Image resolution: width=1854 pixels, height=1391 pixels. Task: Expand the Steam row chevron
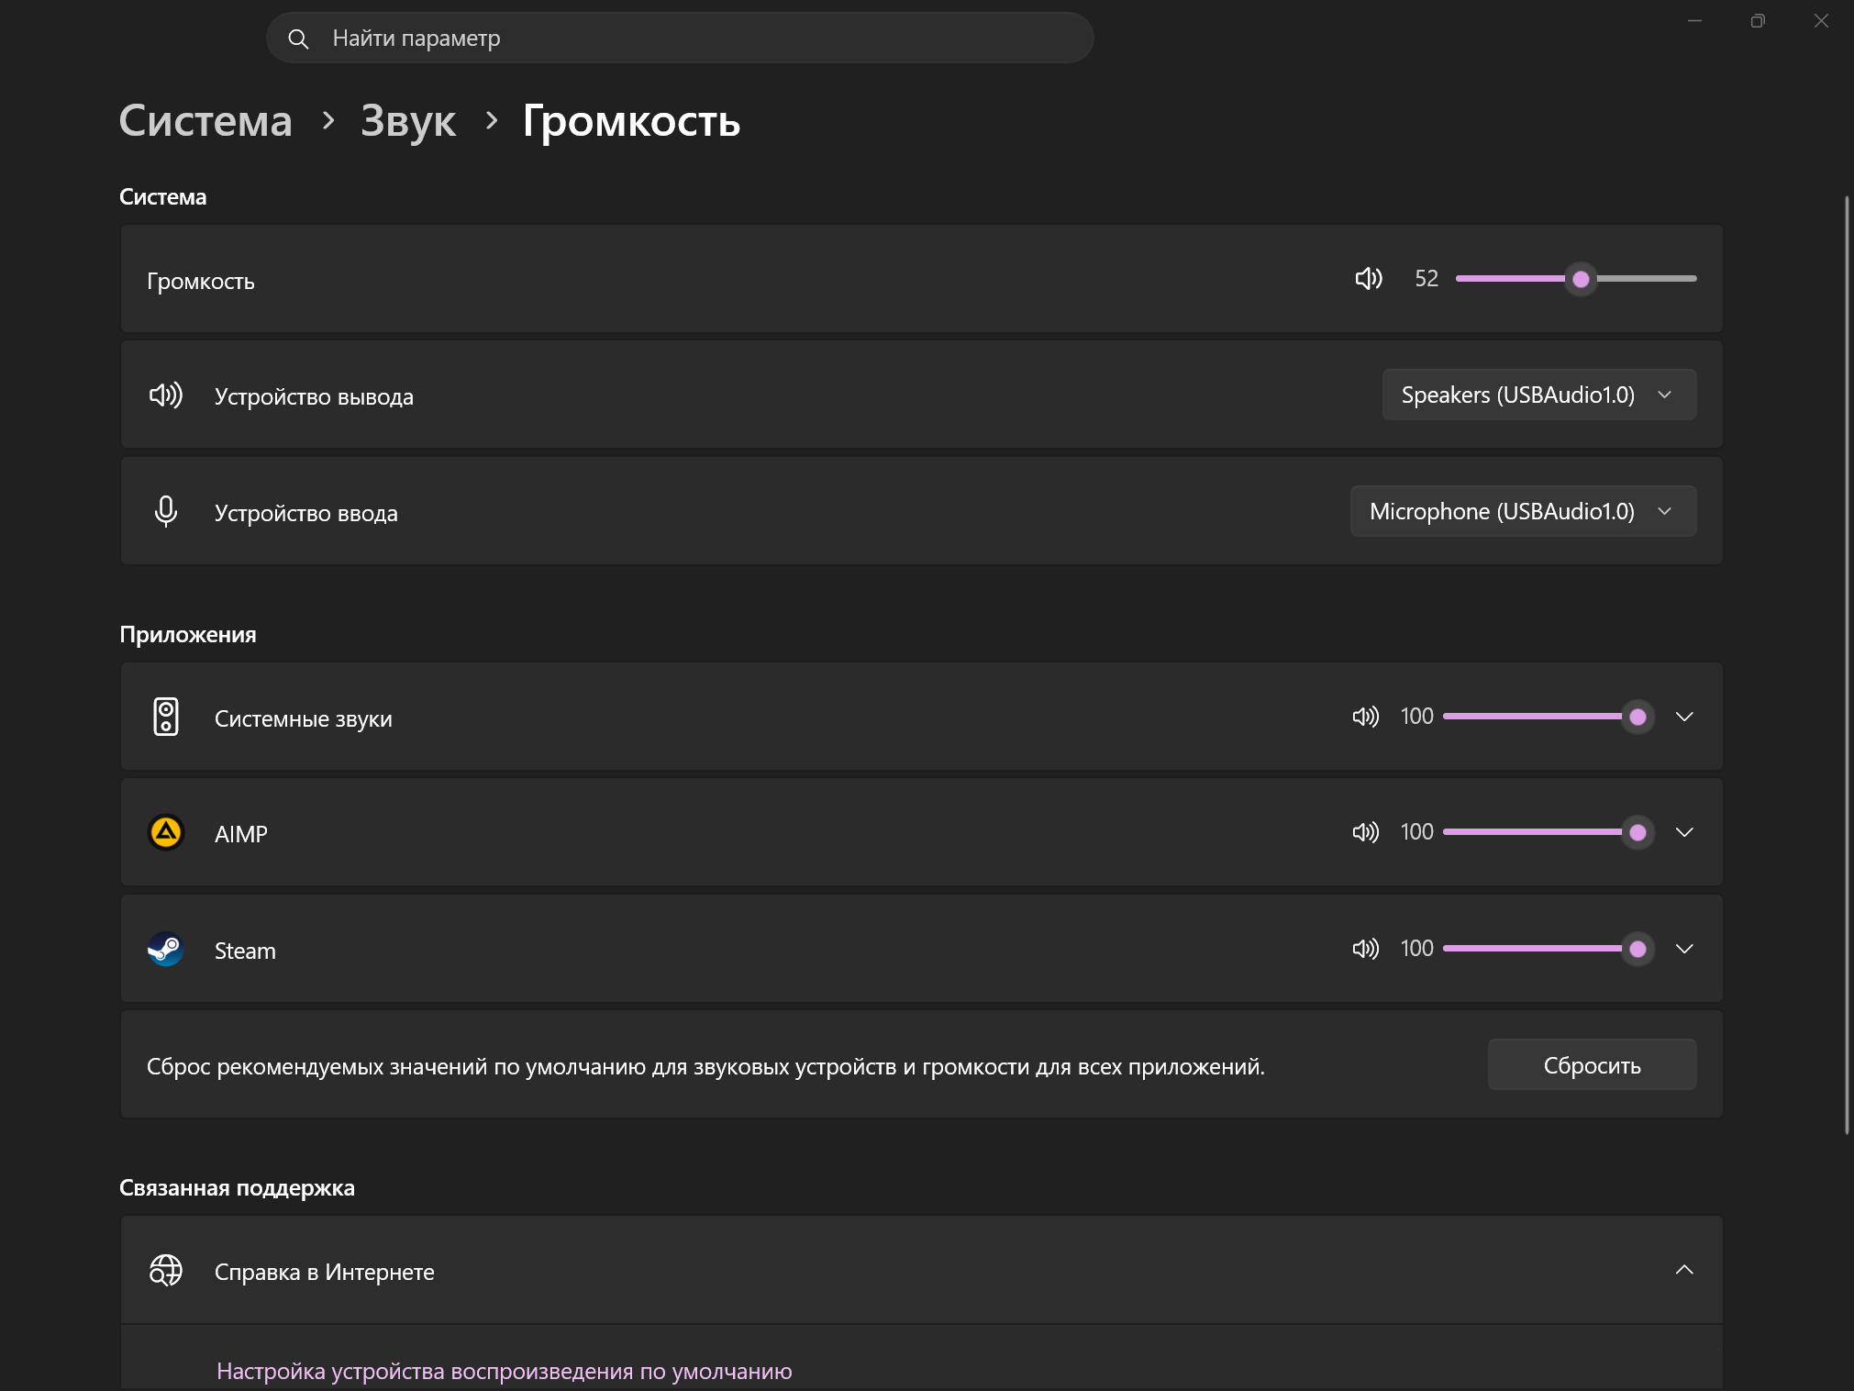[1684, 949]
